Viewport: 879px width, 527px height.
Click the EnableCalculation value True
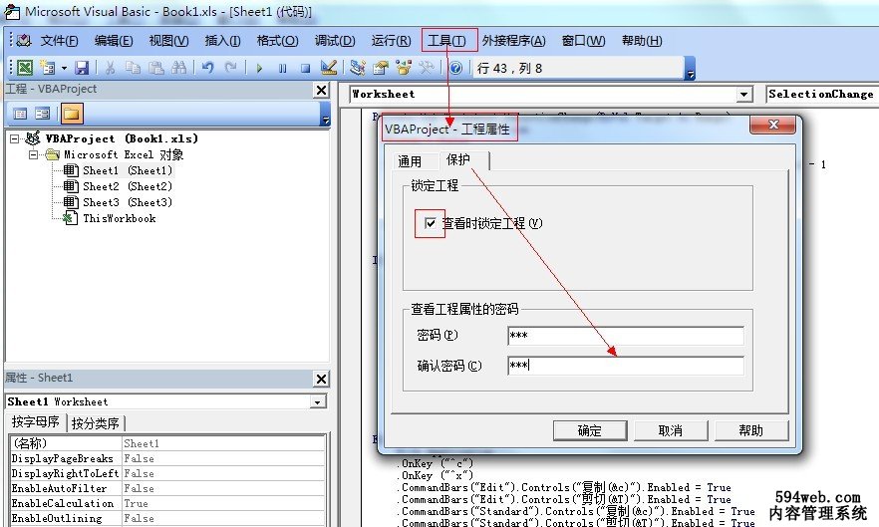(223, 503)
